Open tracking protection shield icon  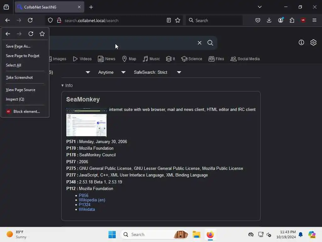[50, 20]
